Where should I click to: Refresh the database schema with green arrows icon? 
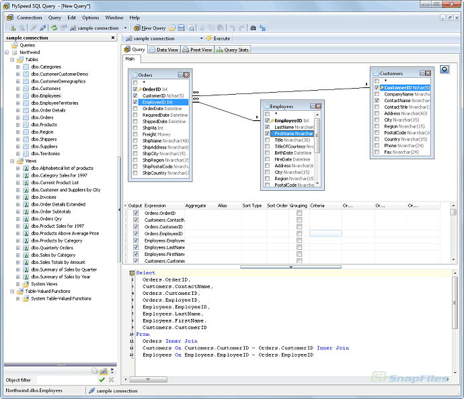pos(54,28)
